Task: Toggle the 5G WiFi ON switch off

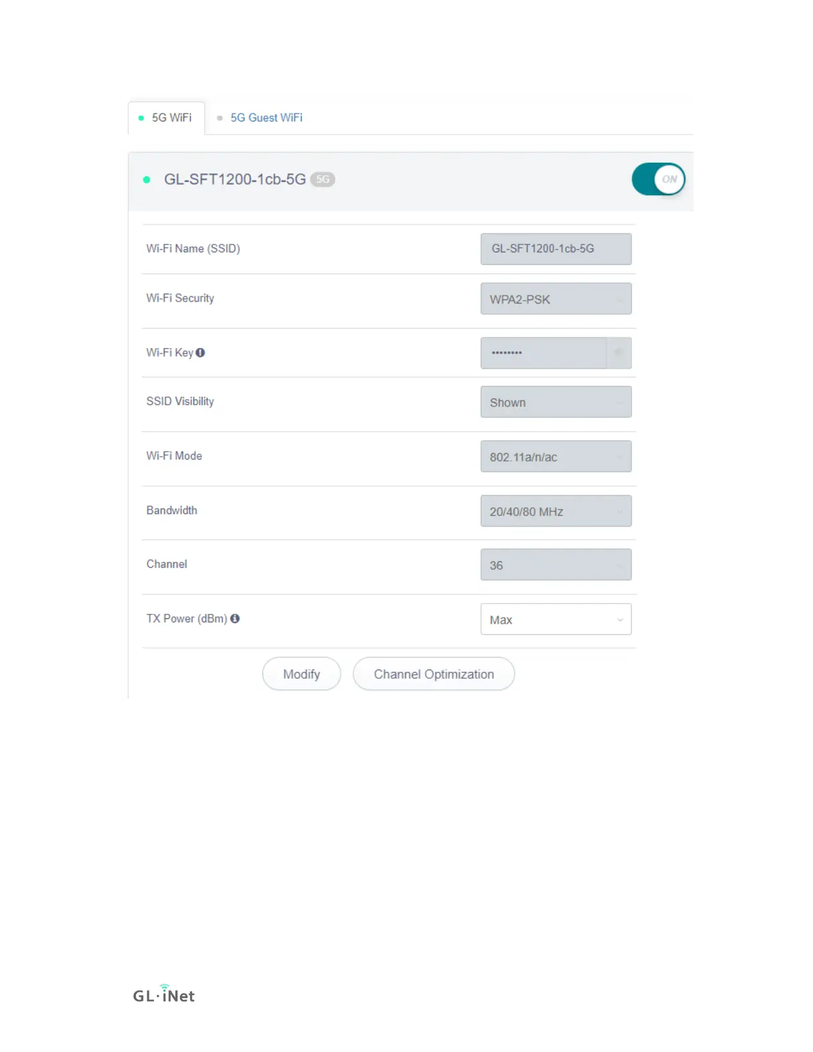Action: click(658, 179)
